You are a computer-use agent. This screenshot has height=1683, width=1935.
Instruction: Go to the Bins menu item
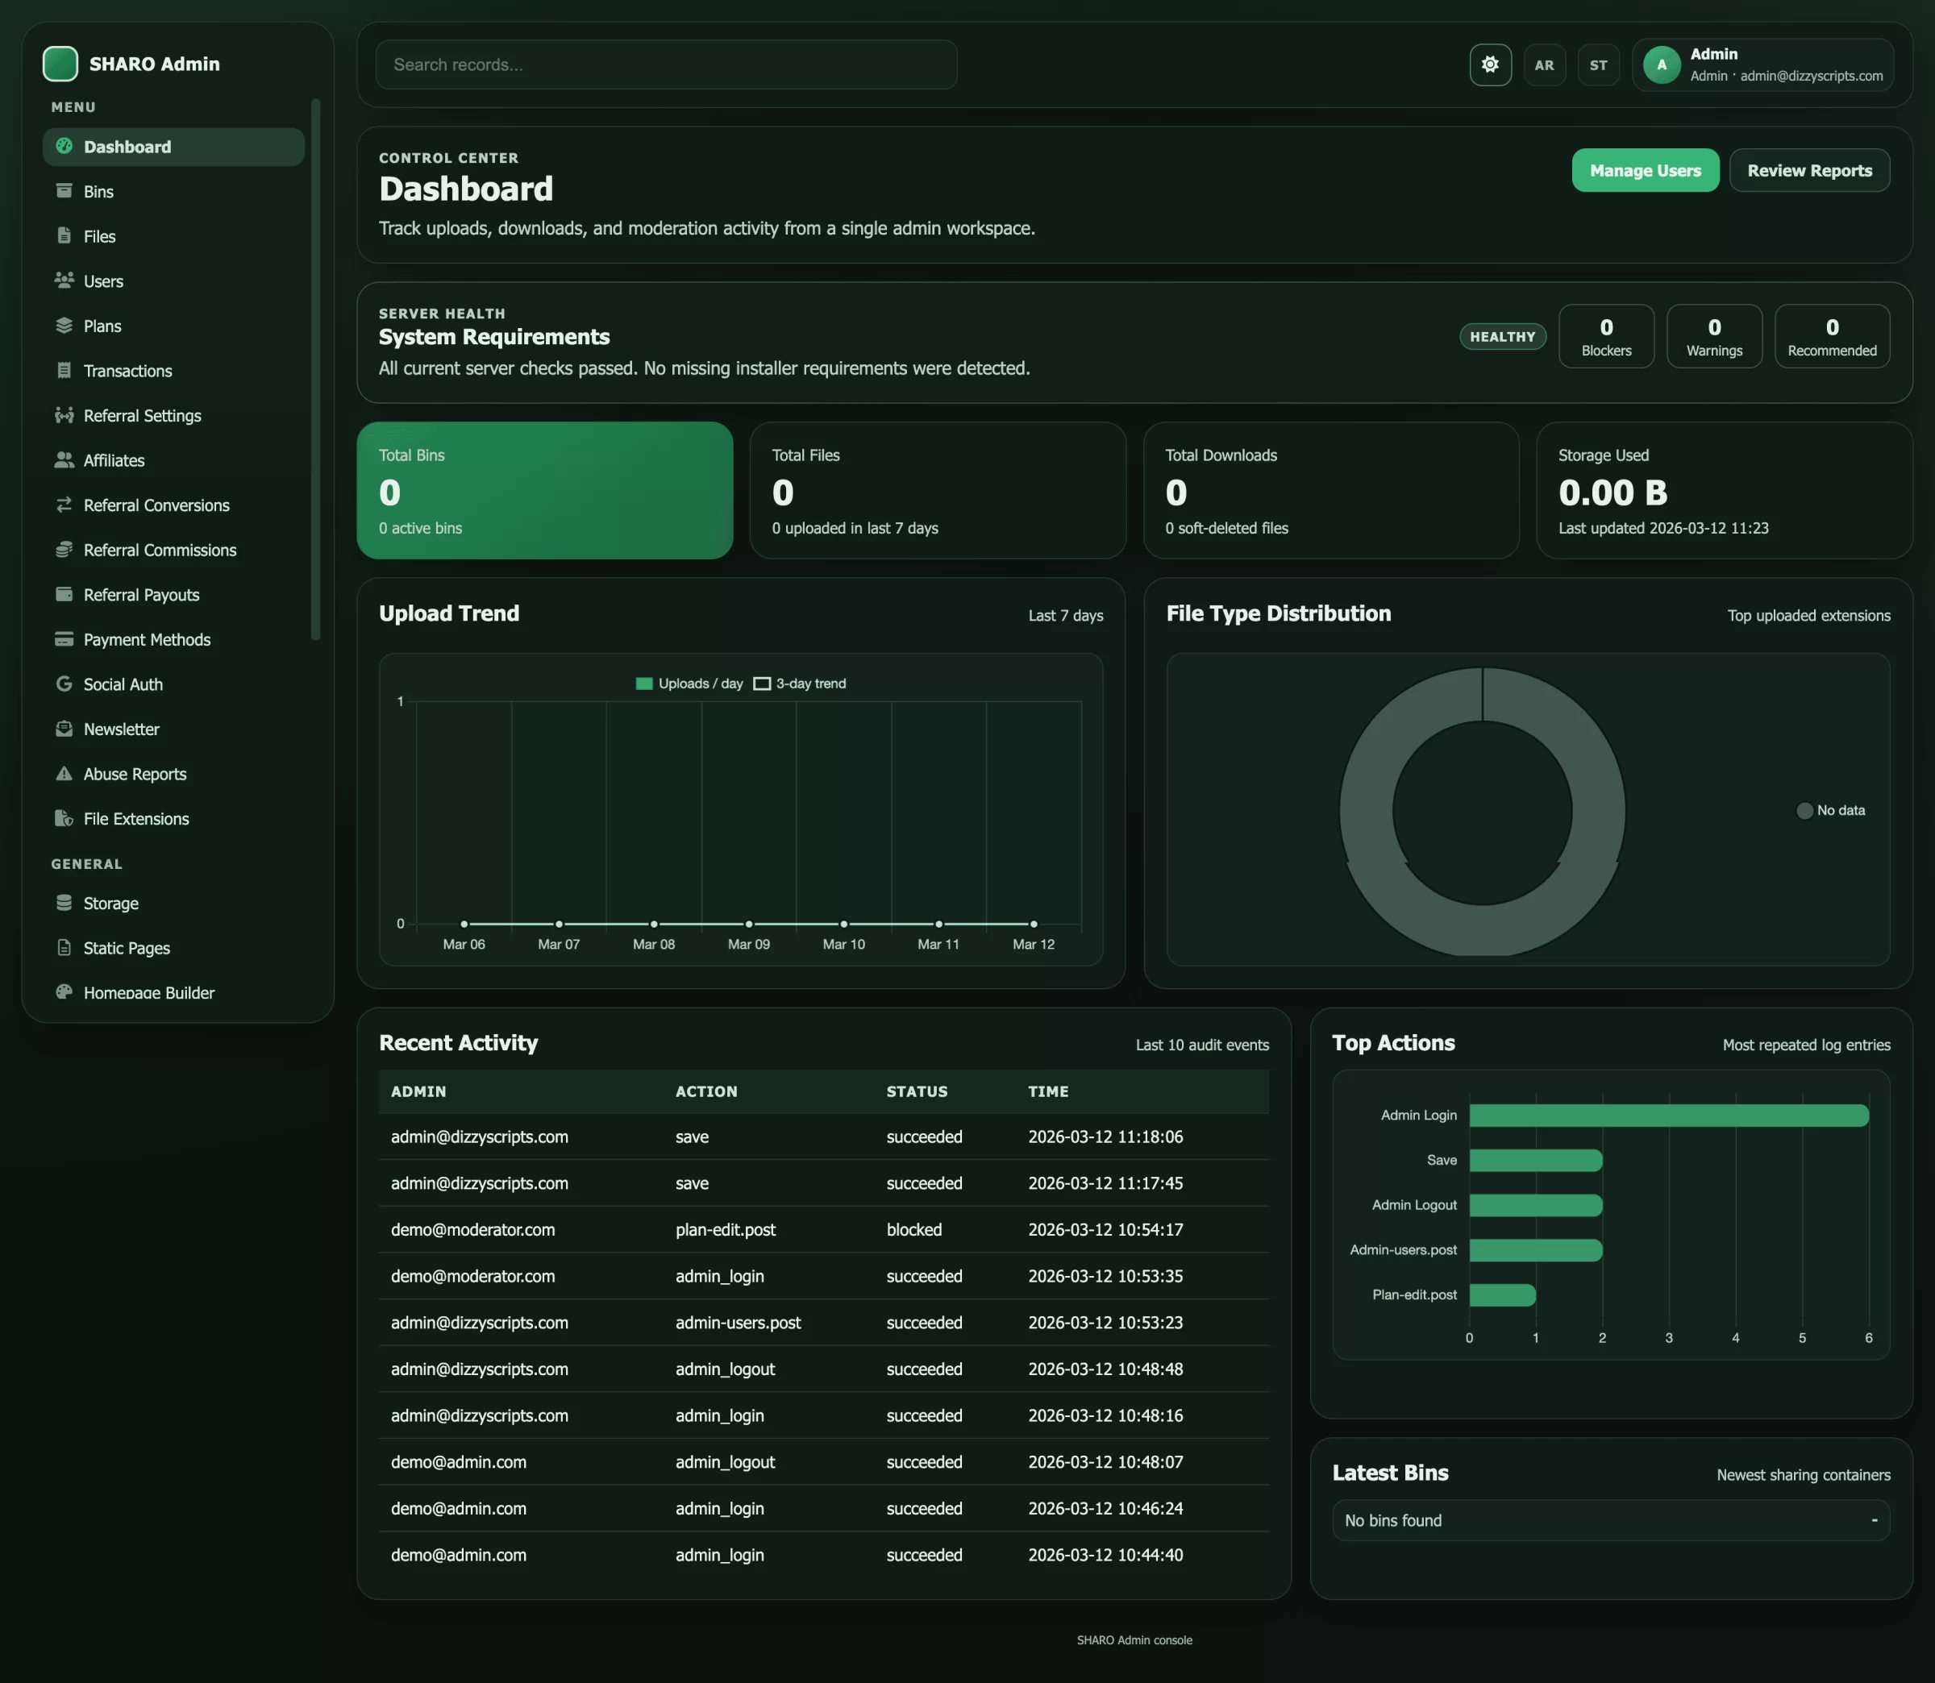(x=174, y=192)
